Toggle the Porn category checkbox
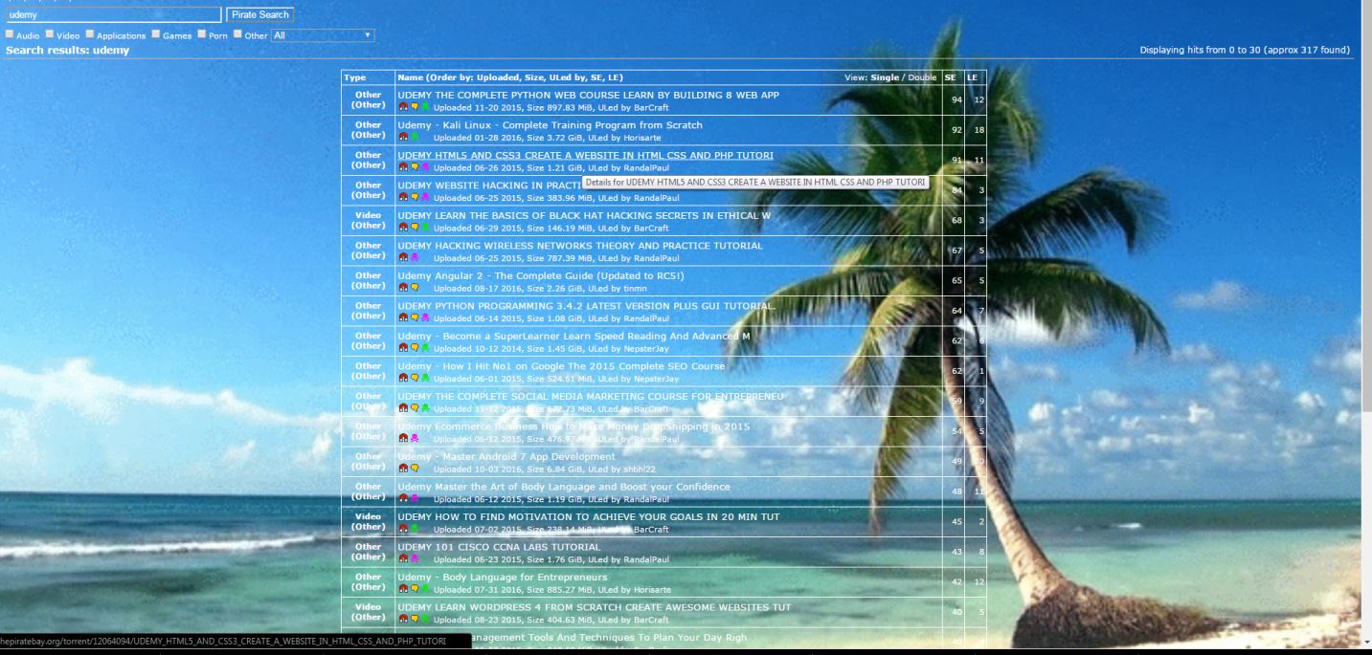 (201, 33)
